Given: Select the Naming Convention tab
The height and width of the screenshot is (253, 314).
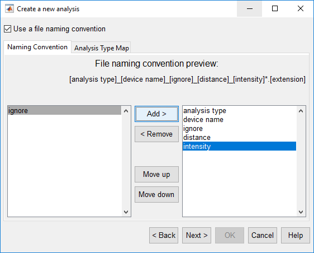Looking at the screenshot, I should 37,47.
